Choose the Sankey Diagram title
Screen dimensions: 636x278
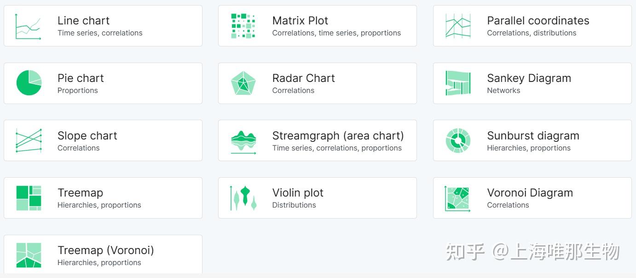(x=529, y=78)
